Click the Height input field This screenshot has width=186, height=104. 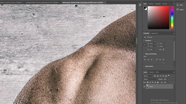click(x=152, y=46)
